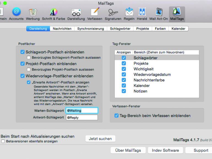Viewport: 212px width, 159px height.
Task: Toggle Wichtigkeit display checkbox
Action: pyautogui.click(x=124, y=69)
